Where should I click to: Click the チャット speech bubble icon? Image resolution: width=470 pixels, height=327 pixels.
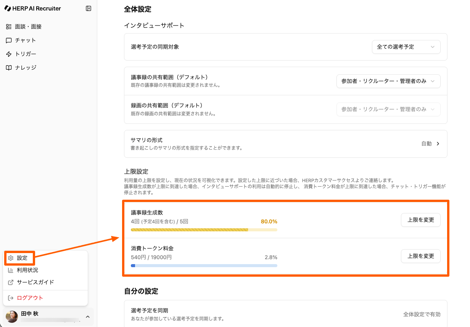click(9, 40)
